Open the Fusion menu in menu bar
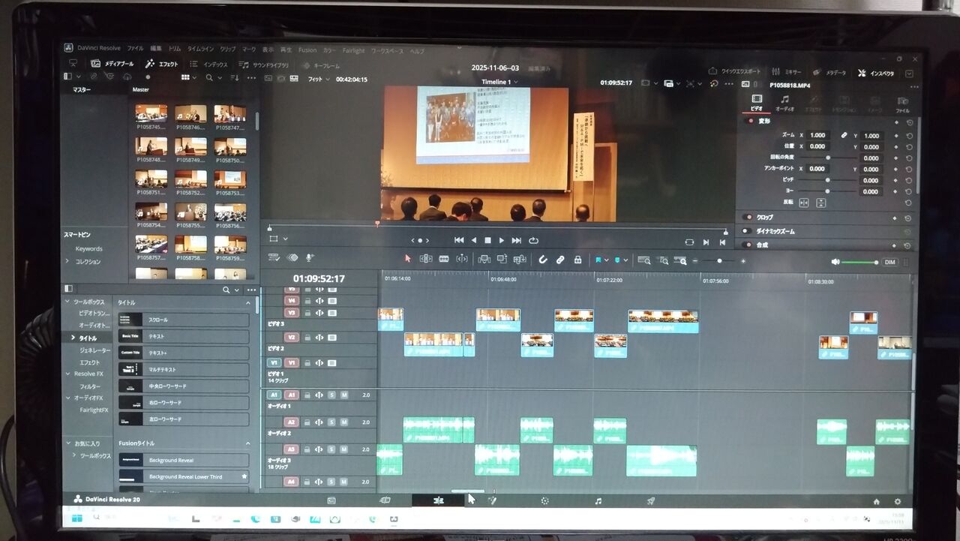Screen dimensions: 960x541 tap(307, 50)
